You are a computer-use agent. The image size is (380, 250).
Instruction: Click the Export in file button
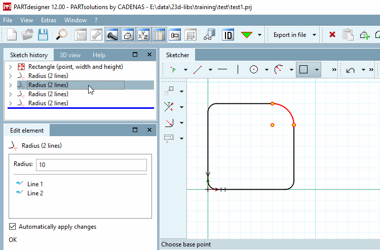[289, 35]
